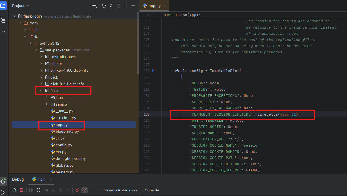347x196 pixels.
Task: Click the "default_config" variable text
Action: (187, 71)
